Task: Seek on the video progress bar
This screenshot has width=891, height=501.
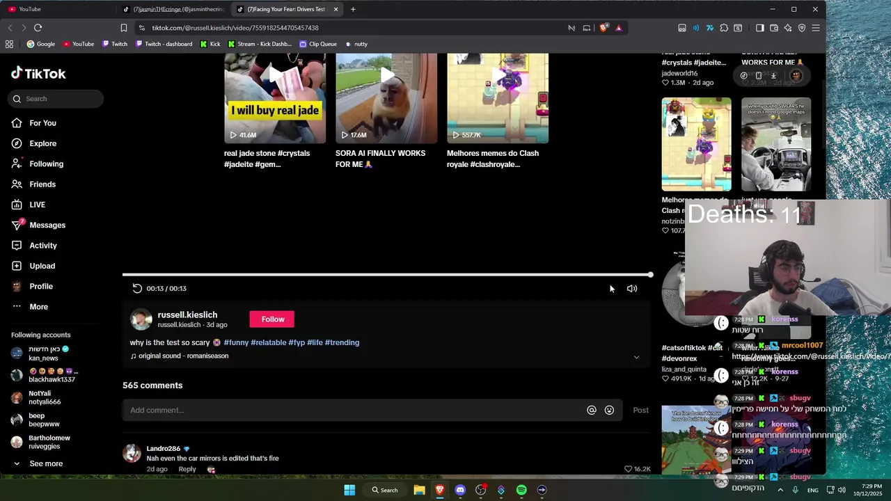Action: [x=387, y=275]
